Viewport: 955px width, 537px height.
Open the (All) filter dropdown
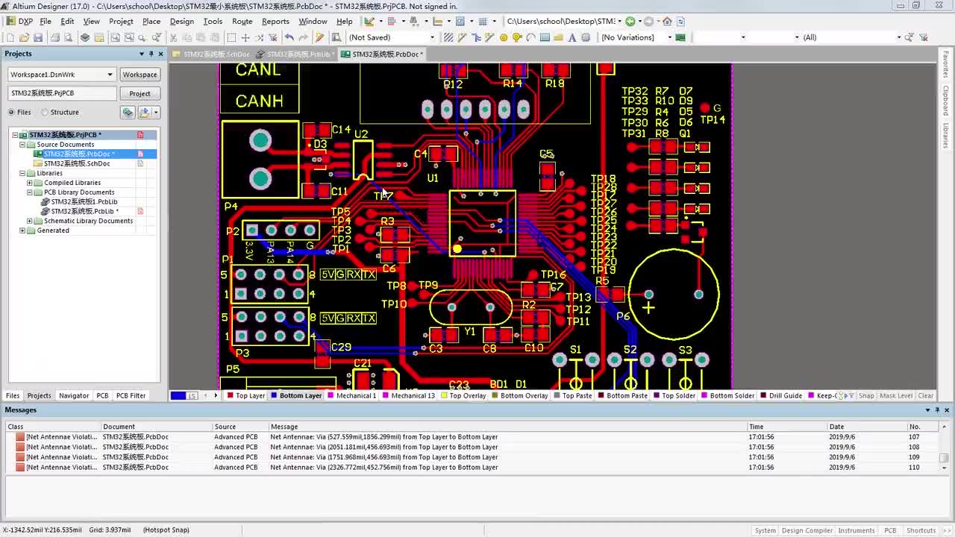[899, 37]
